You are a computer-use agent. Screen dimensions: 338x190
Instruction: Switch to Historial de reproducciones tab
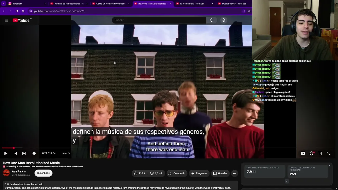(69, 4)
